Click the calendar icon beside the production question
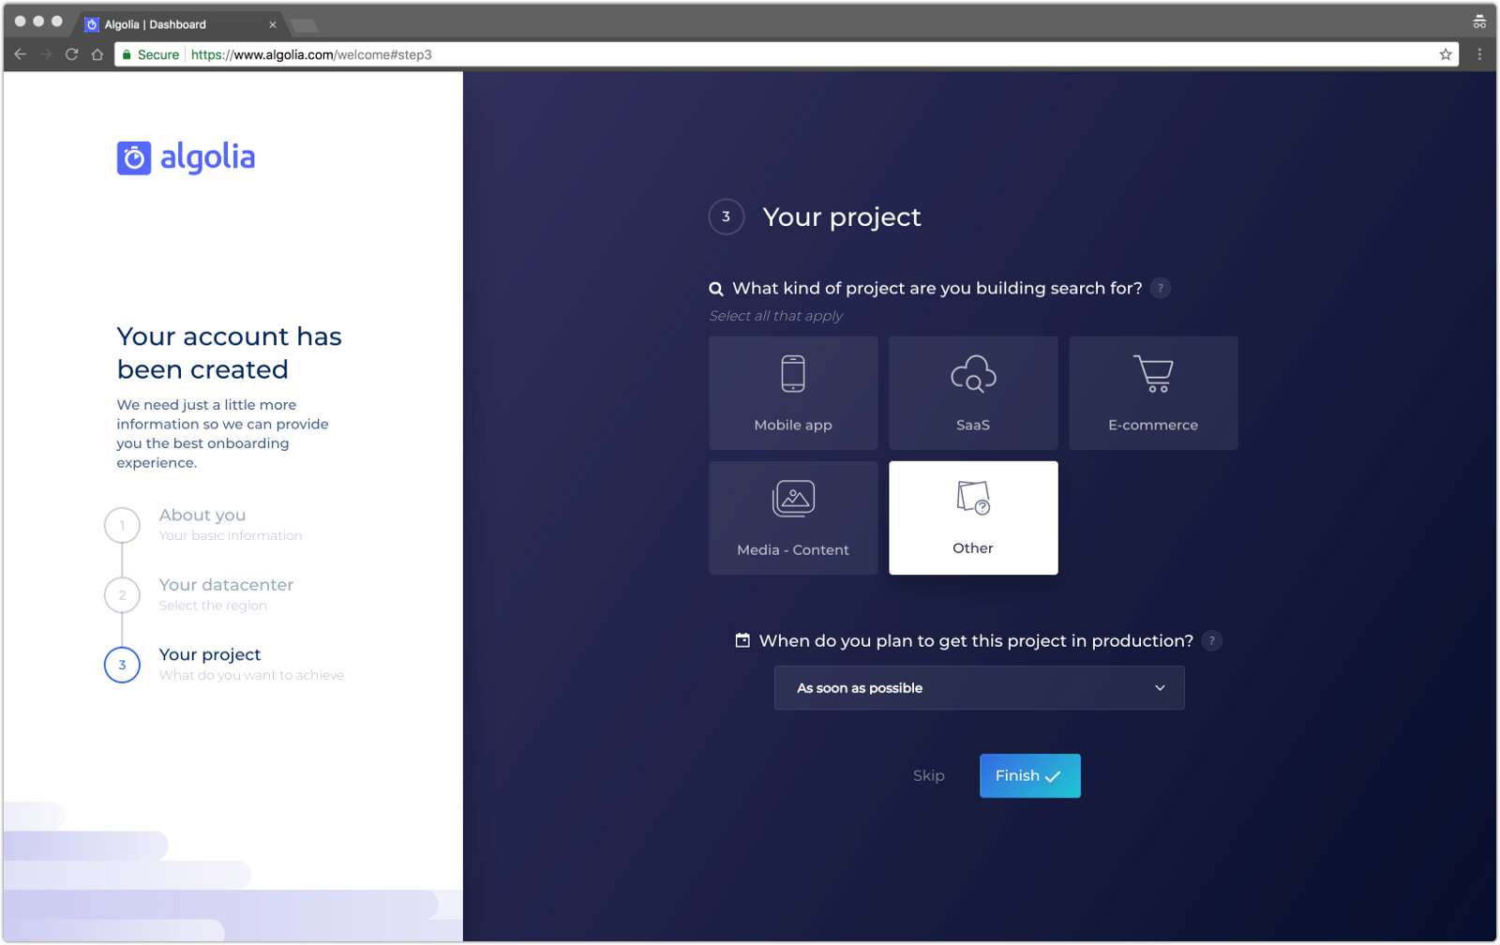Viewport: 1500px width, 945px height. [x=742, y=640]
